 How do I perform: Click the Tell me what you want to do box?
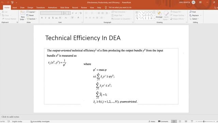coord(118,8)
